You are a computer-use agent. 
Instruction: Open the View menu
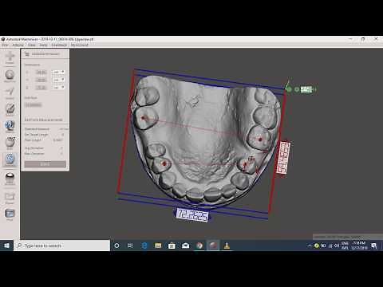pyautogui.click(x=31, y=45)
